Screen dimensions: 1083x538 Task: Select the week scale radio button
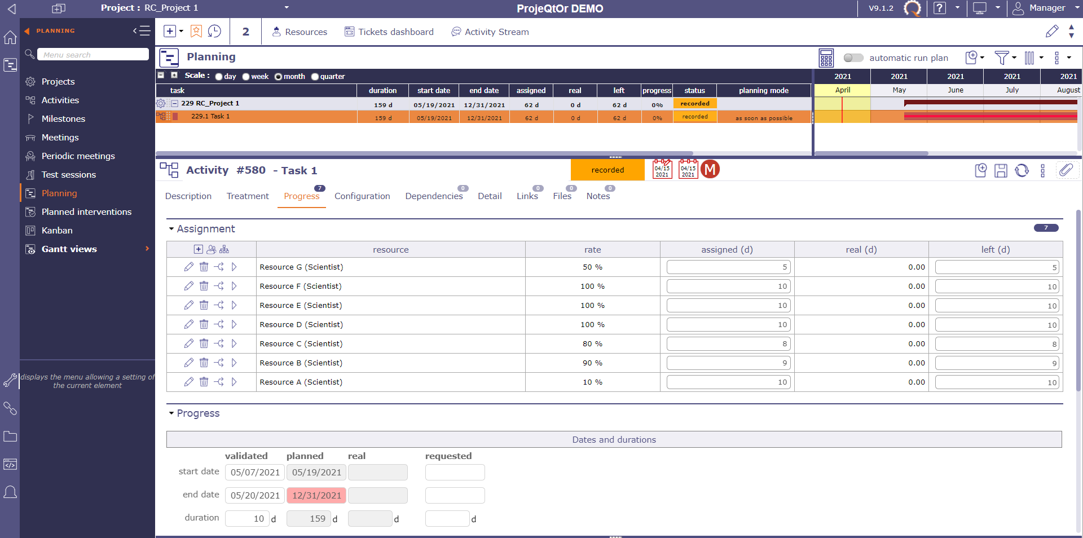246,77
